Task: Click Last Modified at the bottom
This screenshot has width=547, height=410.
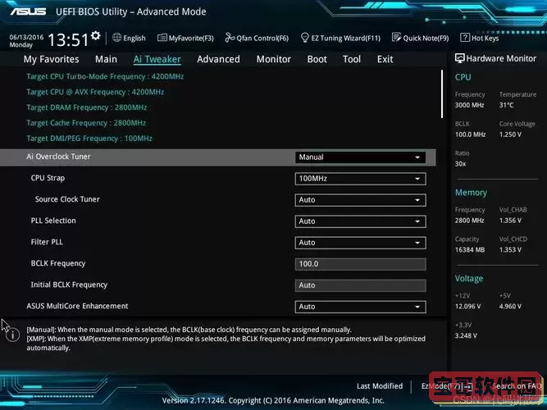Action: tap(380, 386)
